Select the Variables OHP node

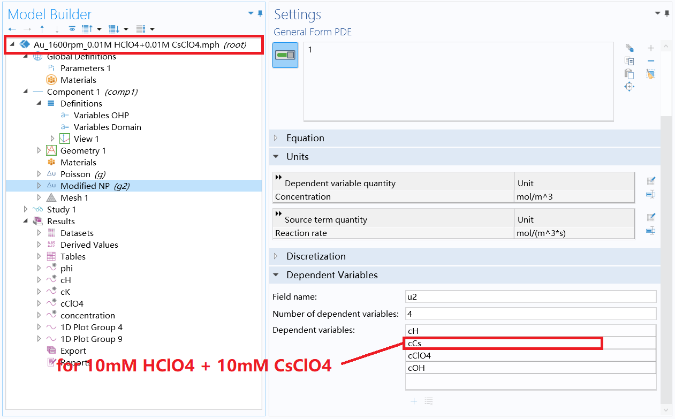tap(100, 115)
